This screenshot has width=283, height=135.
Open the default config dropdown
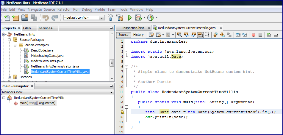[x=102, y=18]
